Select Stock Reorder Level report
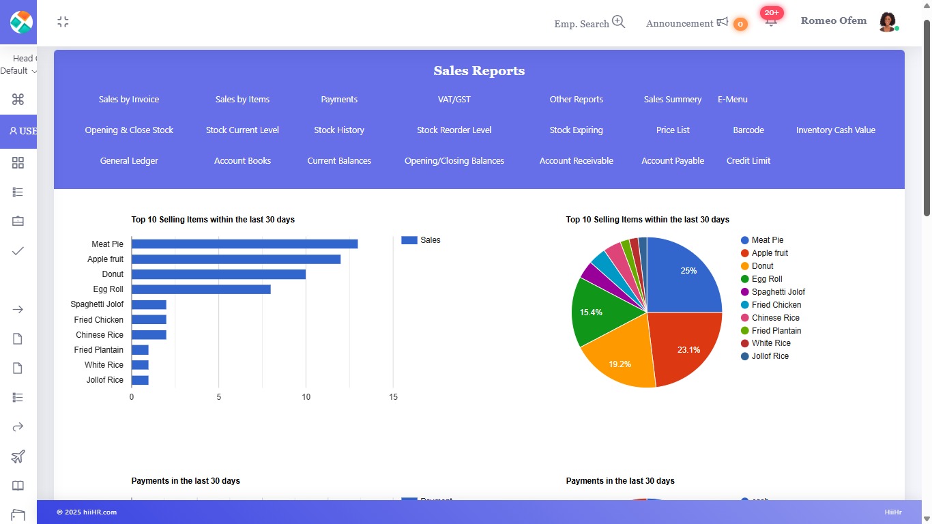 [x=454, y=130]
